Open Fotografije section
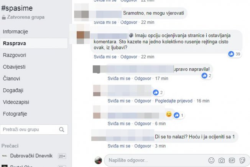Image resolution: width=250 pixels, height=167 pixels. [15, 114]
